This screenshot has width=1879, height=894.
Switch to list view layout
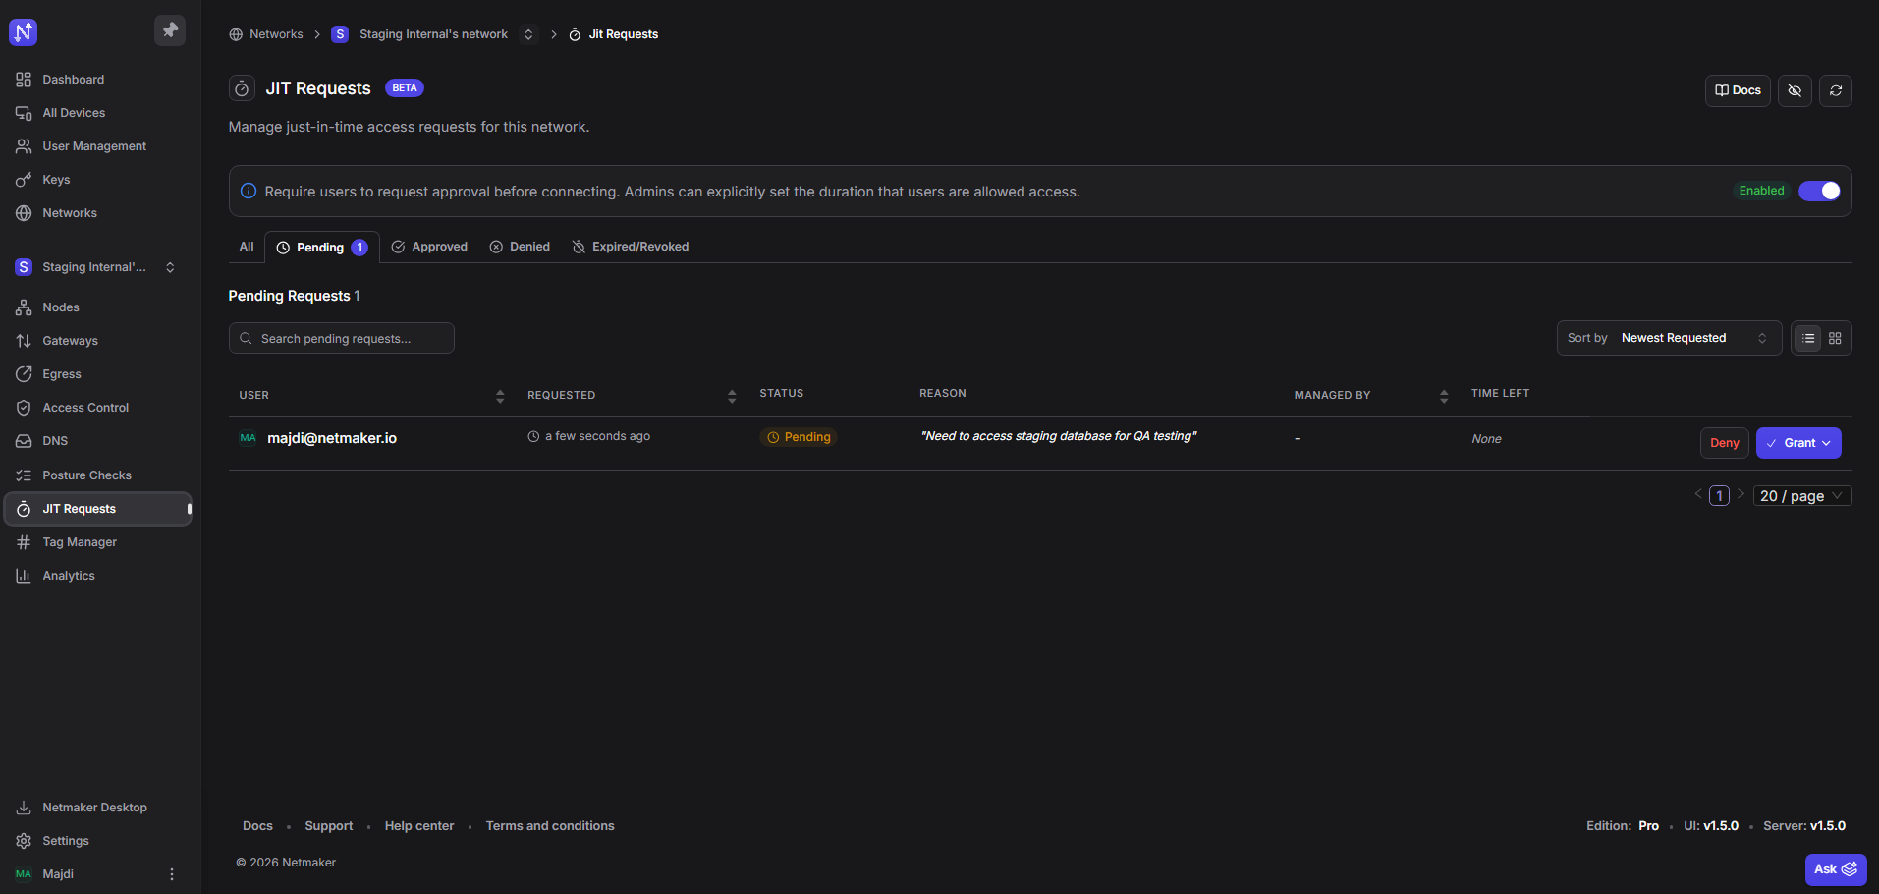[1808, 338]
